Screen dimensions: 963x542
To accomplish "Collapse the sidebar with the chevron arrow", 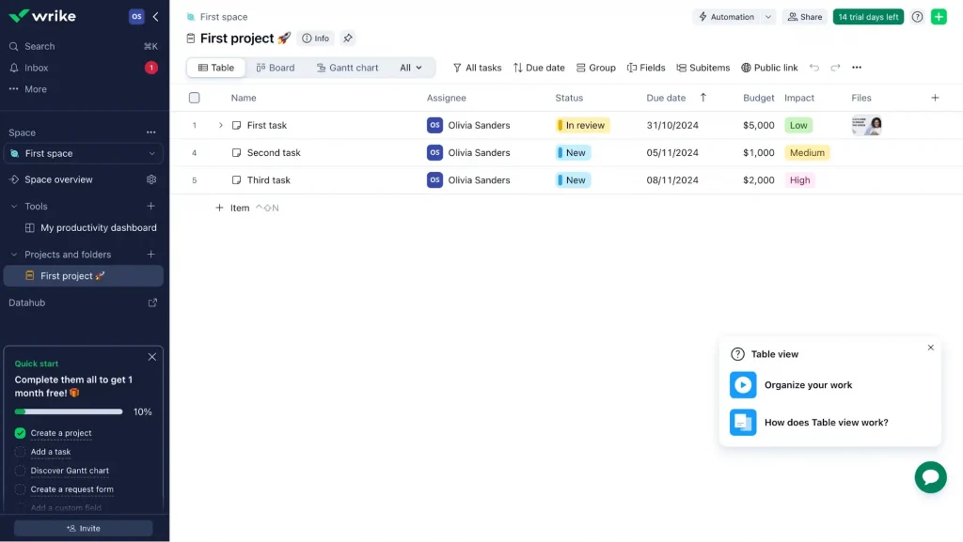I will [155, 17].
